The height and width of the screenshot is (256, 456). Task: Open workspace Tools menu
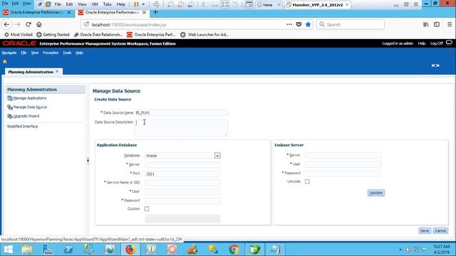point(67,53)
